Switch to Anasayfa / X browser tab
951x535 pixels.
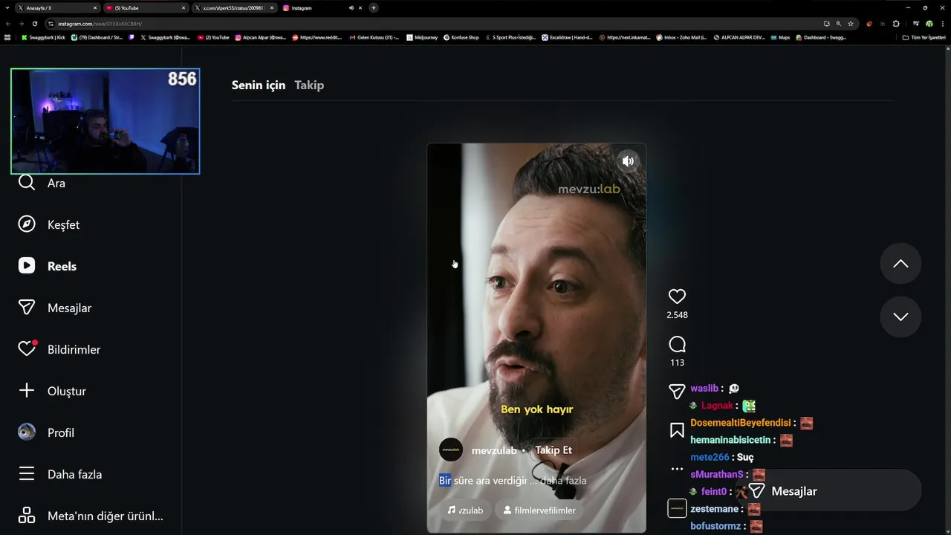(57, 7)
